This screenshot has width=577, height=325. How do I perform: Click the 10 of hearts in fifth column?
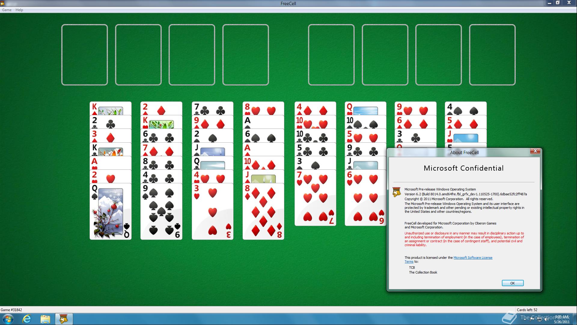[315, 122]
